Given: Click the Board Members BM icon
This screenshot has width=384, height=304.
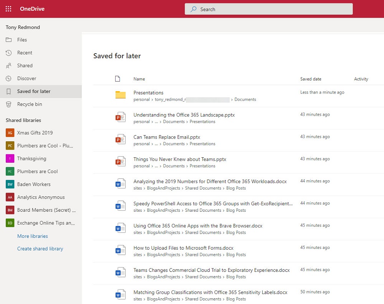Looking at the screenshot, I should click(x=10, y=210).
